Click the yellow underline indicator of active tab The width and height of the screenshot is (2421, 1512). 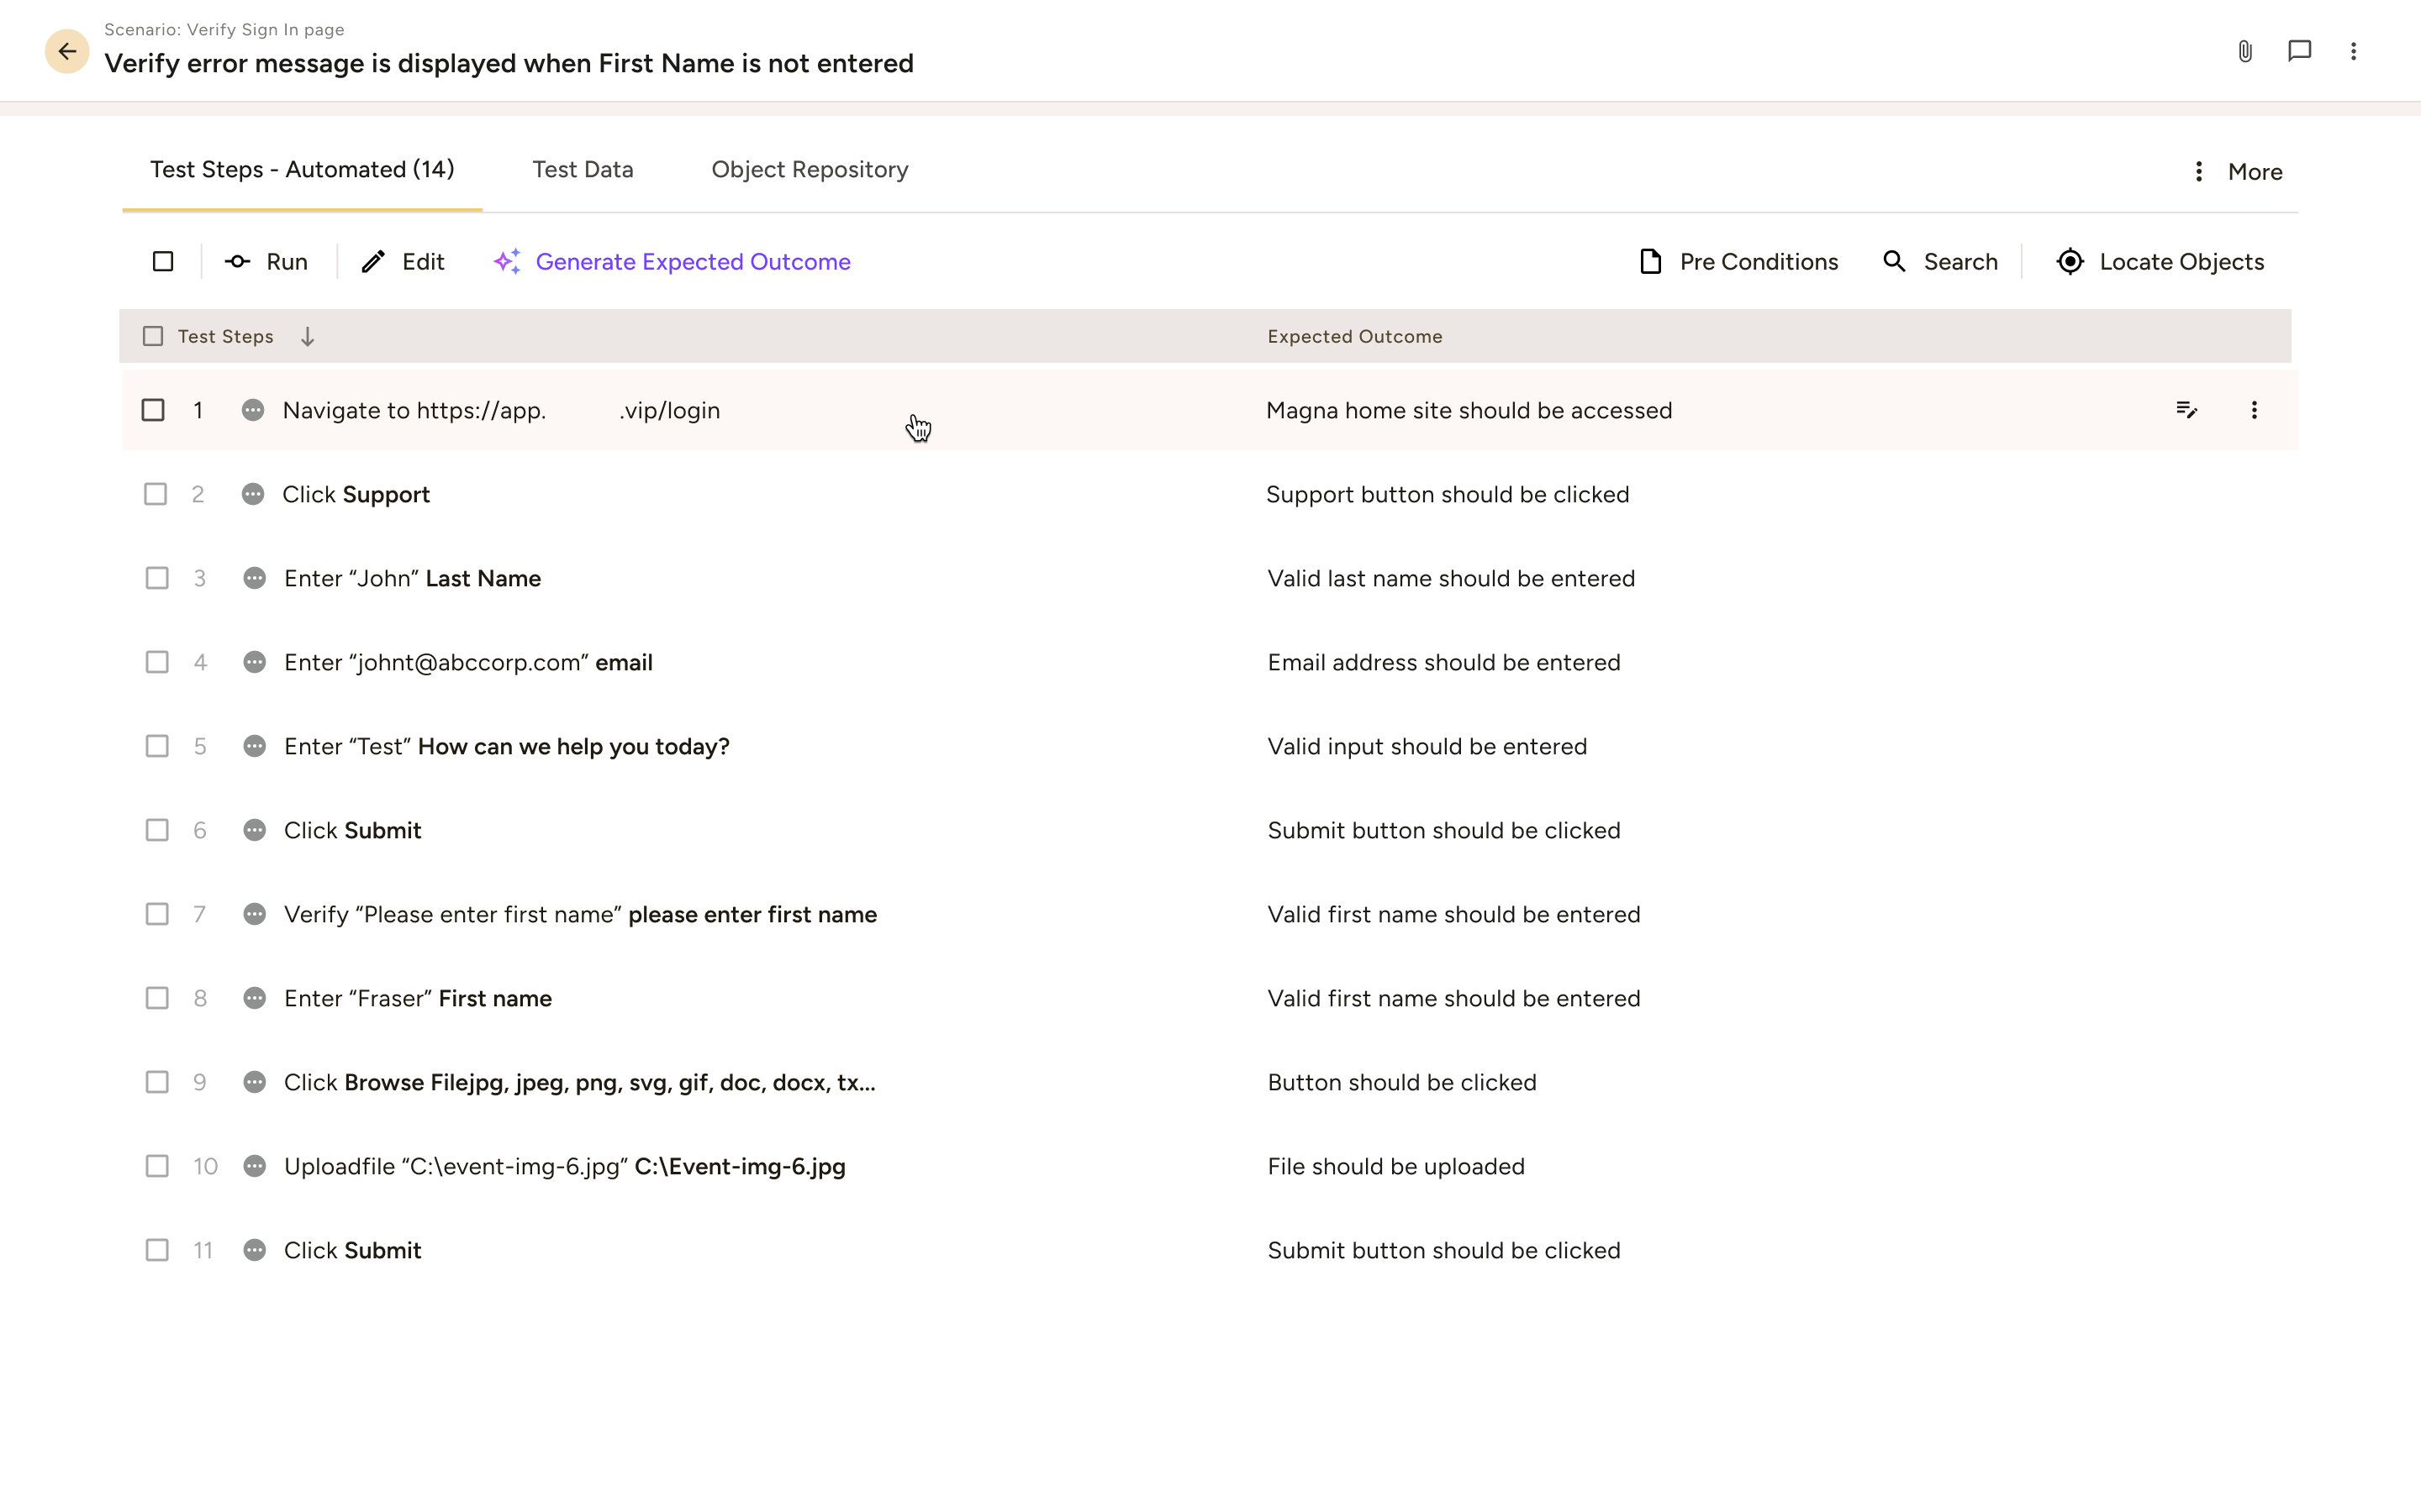click(301, 211)
